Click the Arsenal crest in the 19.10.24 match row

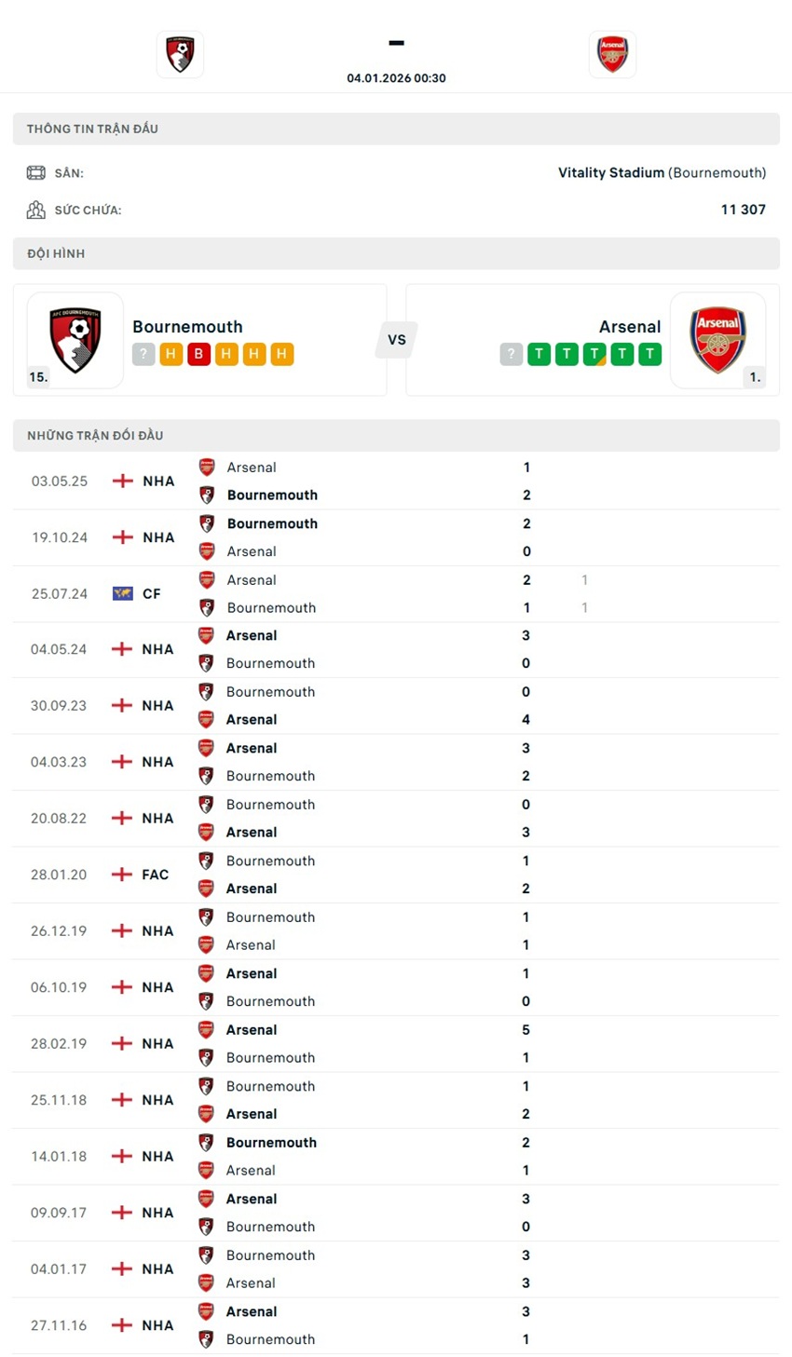[x=206, y=551]
